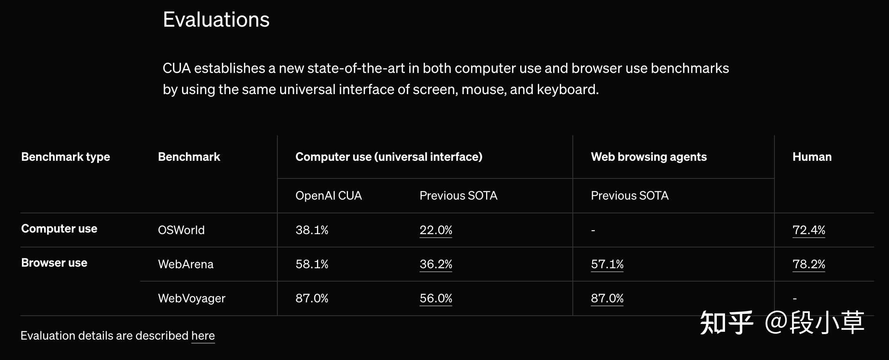Open the underlined 87.0% WebVoyager link
The image size is (889, 360).
point(607,298)
